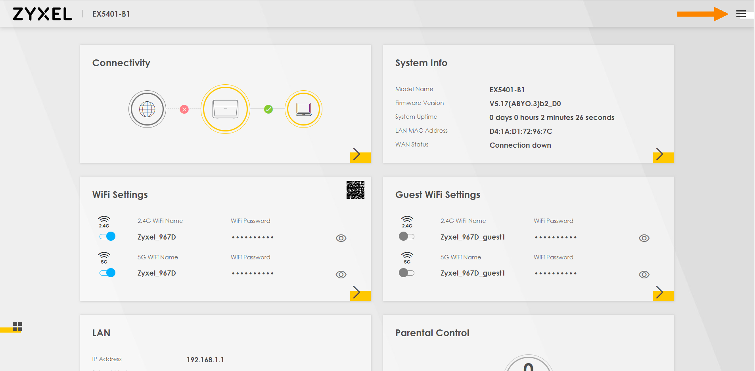This screenshot has width=755, height=371.
Task: Open the System Info details arrow
Action: tap(659, 154)
